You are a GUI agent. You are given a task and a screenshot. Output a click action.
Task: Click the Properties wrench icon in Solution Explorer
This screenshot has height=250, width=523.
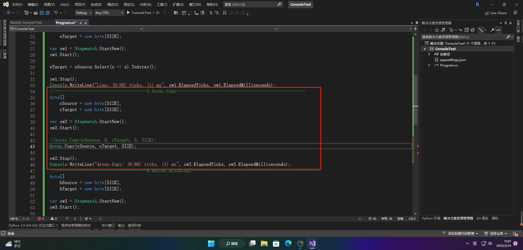(x=492, y=30)
